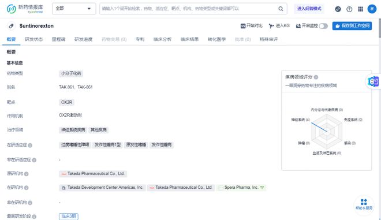Start comparison with 开始对比
The height and width of the screenshot is (220, 381).
coord(252,26)
